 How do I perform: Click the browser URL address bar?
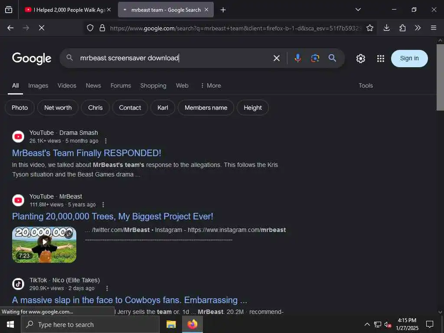pos(235,28)
